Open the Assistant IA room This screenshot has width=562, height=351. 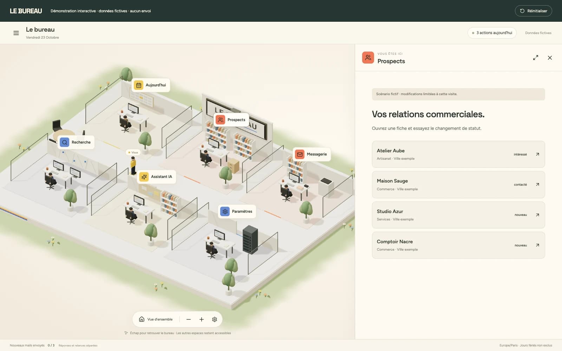(x=156, y=177)
